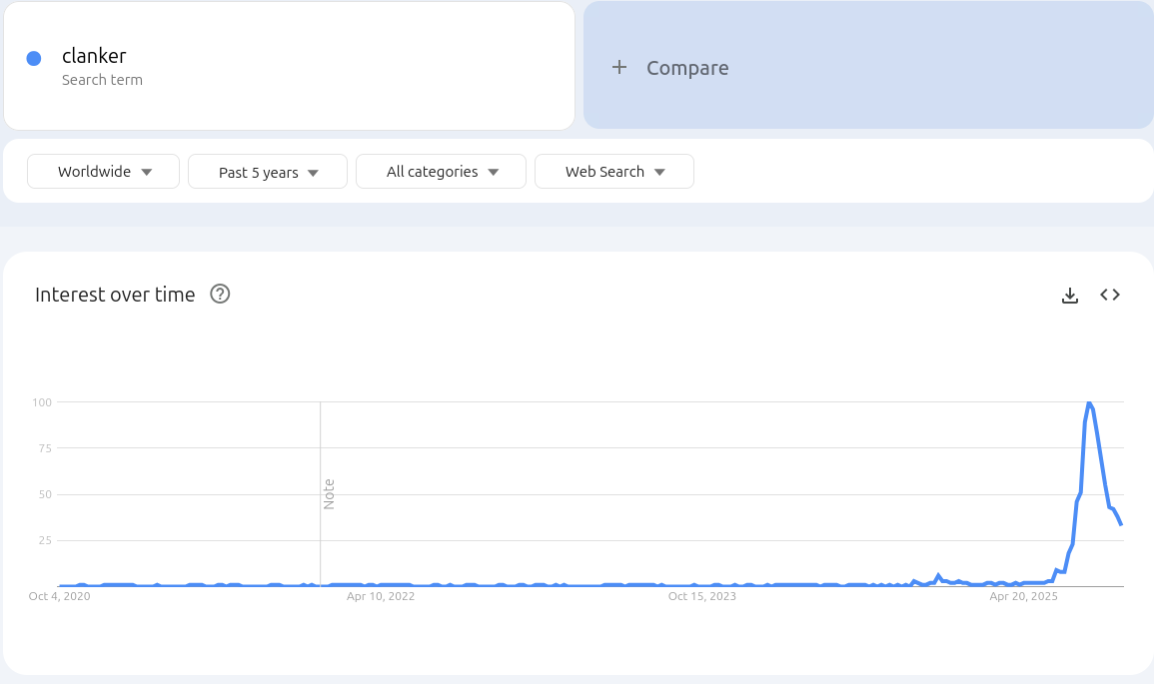
Task: Open the Web Search type dropdown
Action: tap(613, 172)
